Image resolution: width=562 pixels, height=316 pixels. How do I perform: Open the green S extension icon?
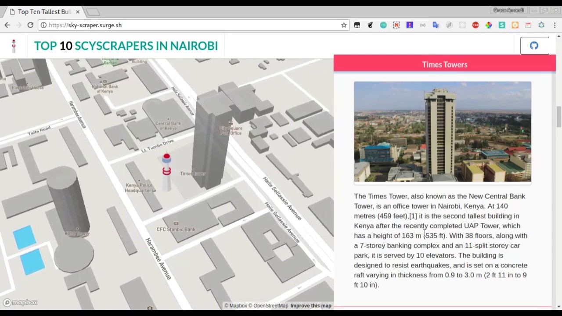502,25
